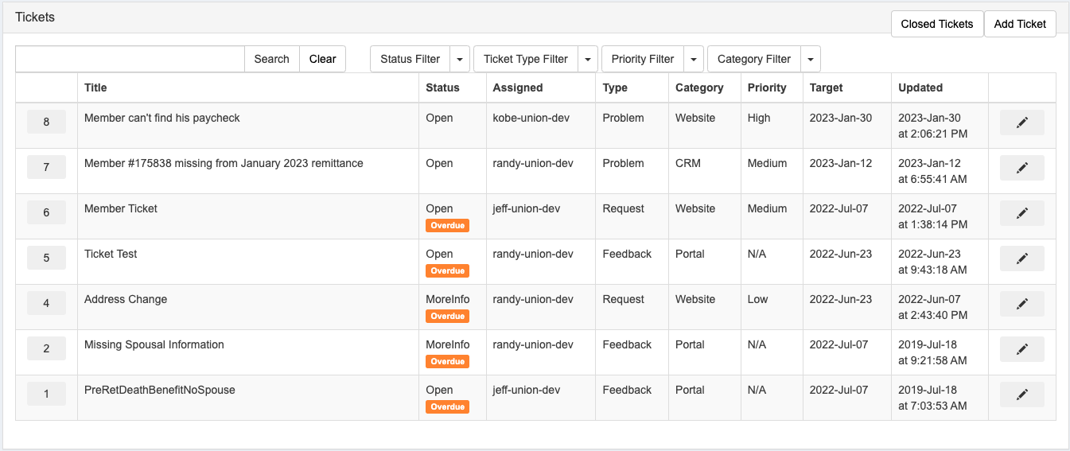The height and width of the screenshot is (451, 1070).
Task: Click the Overdue badge on Member Ticket
Action: coord(447,226)
